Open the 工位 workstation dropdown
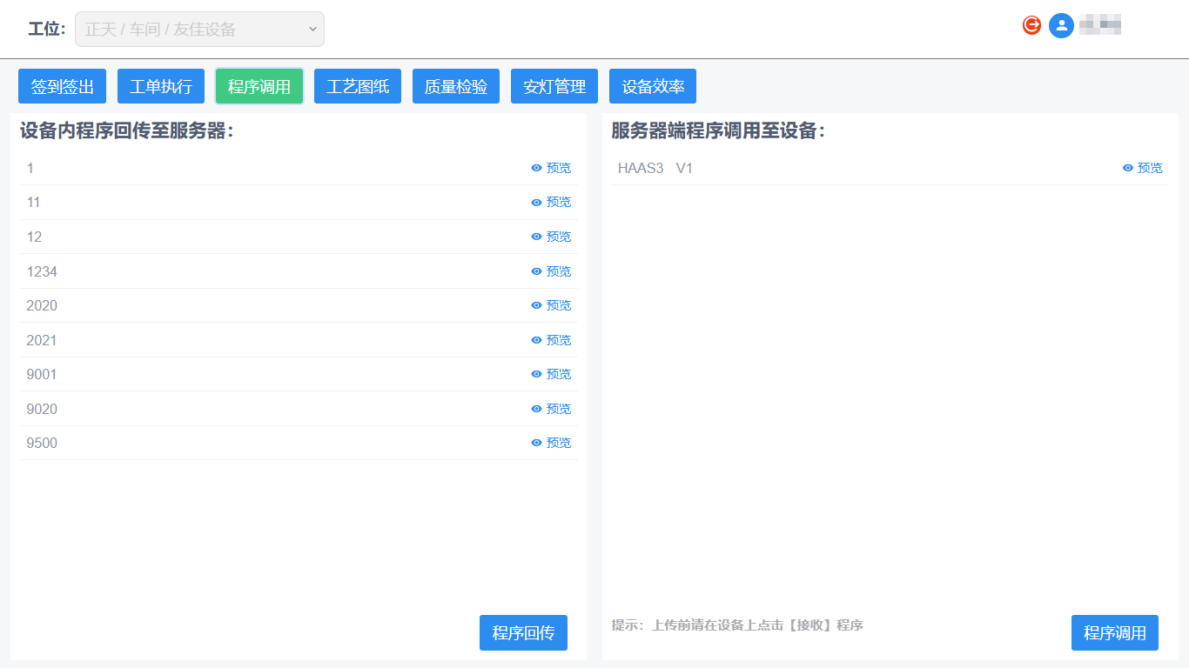1189x668 pixels. click(x=199, y=29)
